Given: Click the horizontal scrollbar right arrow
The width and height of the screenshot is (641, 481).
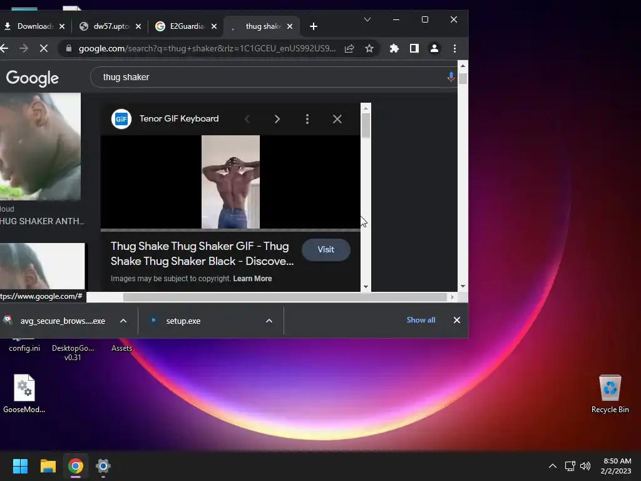Looking at the screenshot, I should (452, 297).
